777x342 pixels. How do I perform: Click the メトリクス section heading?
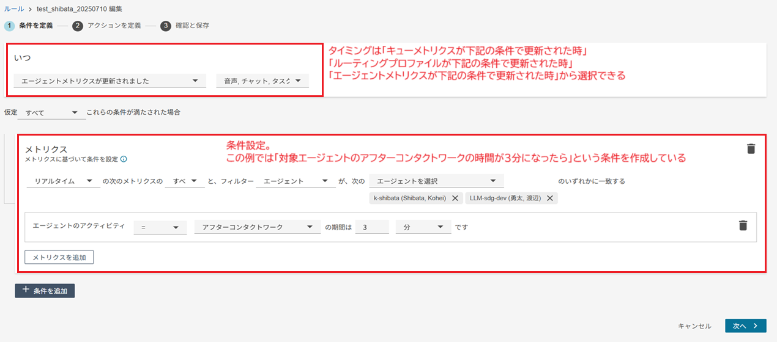[x=46, y=149]
